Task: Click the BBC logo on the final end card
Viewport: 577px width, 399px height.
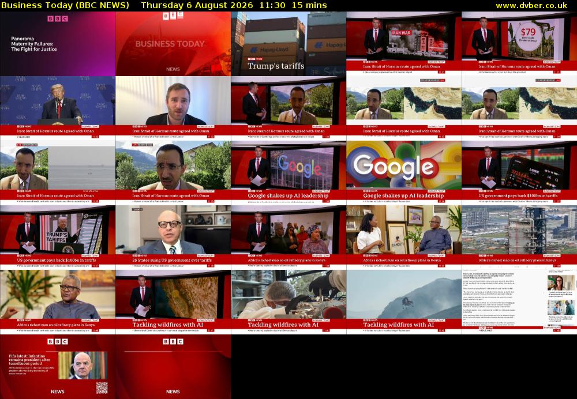Action: [x=173, y=342]
